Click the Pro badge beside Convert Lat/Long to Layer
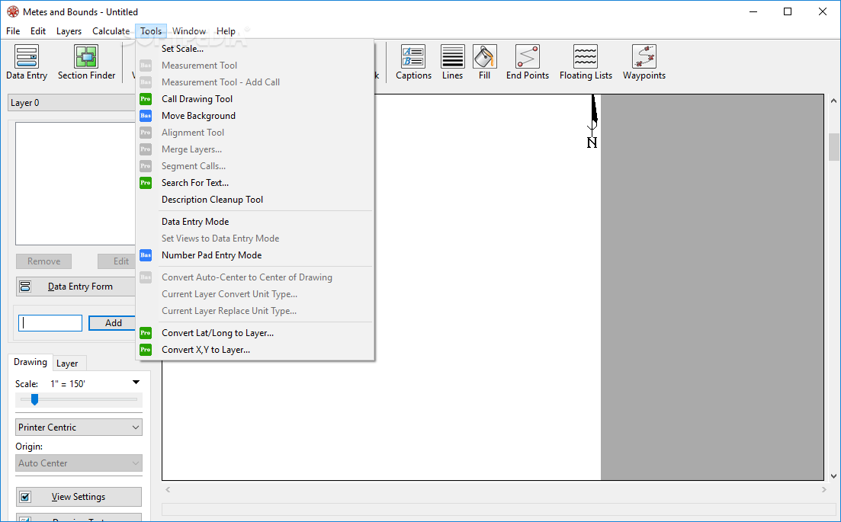Viewport: 841px width, 522px height. coord(146,333)
